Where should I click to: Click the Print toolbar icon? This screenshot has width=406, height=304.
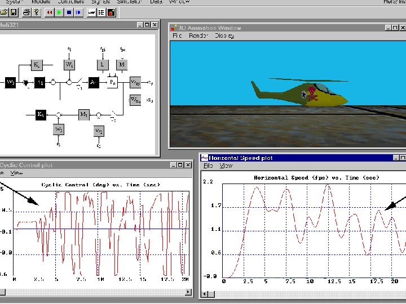click(x=27, y=12)
